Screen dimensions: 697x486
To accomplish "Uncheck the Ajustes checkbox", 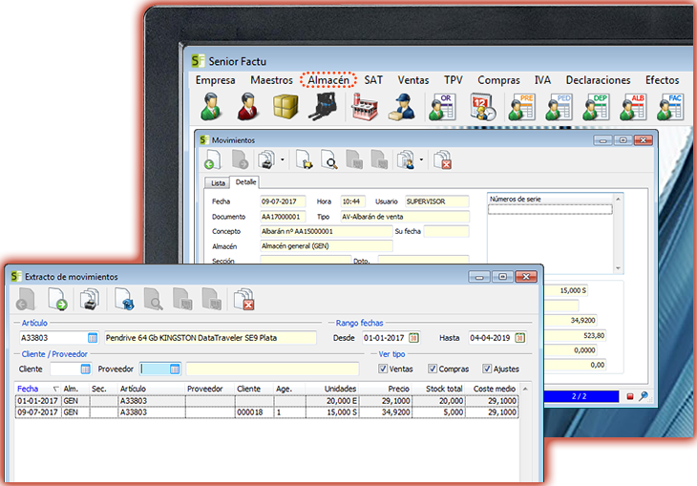I will pos(487,370).
